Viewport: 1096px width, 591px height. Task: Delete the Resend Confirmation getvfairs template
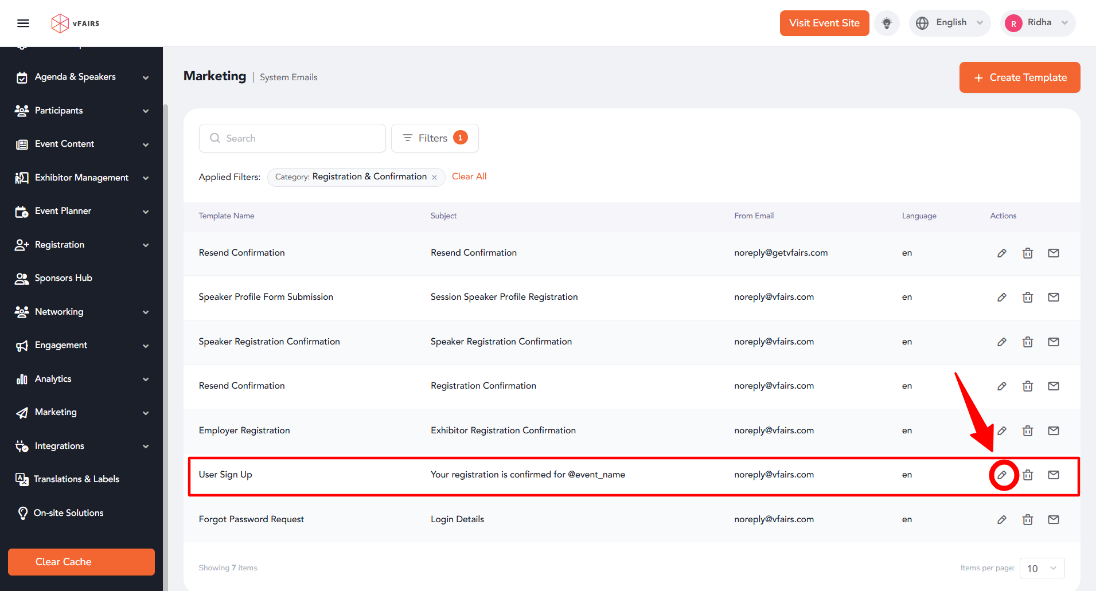(1027, 253)
